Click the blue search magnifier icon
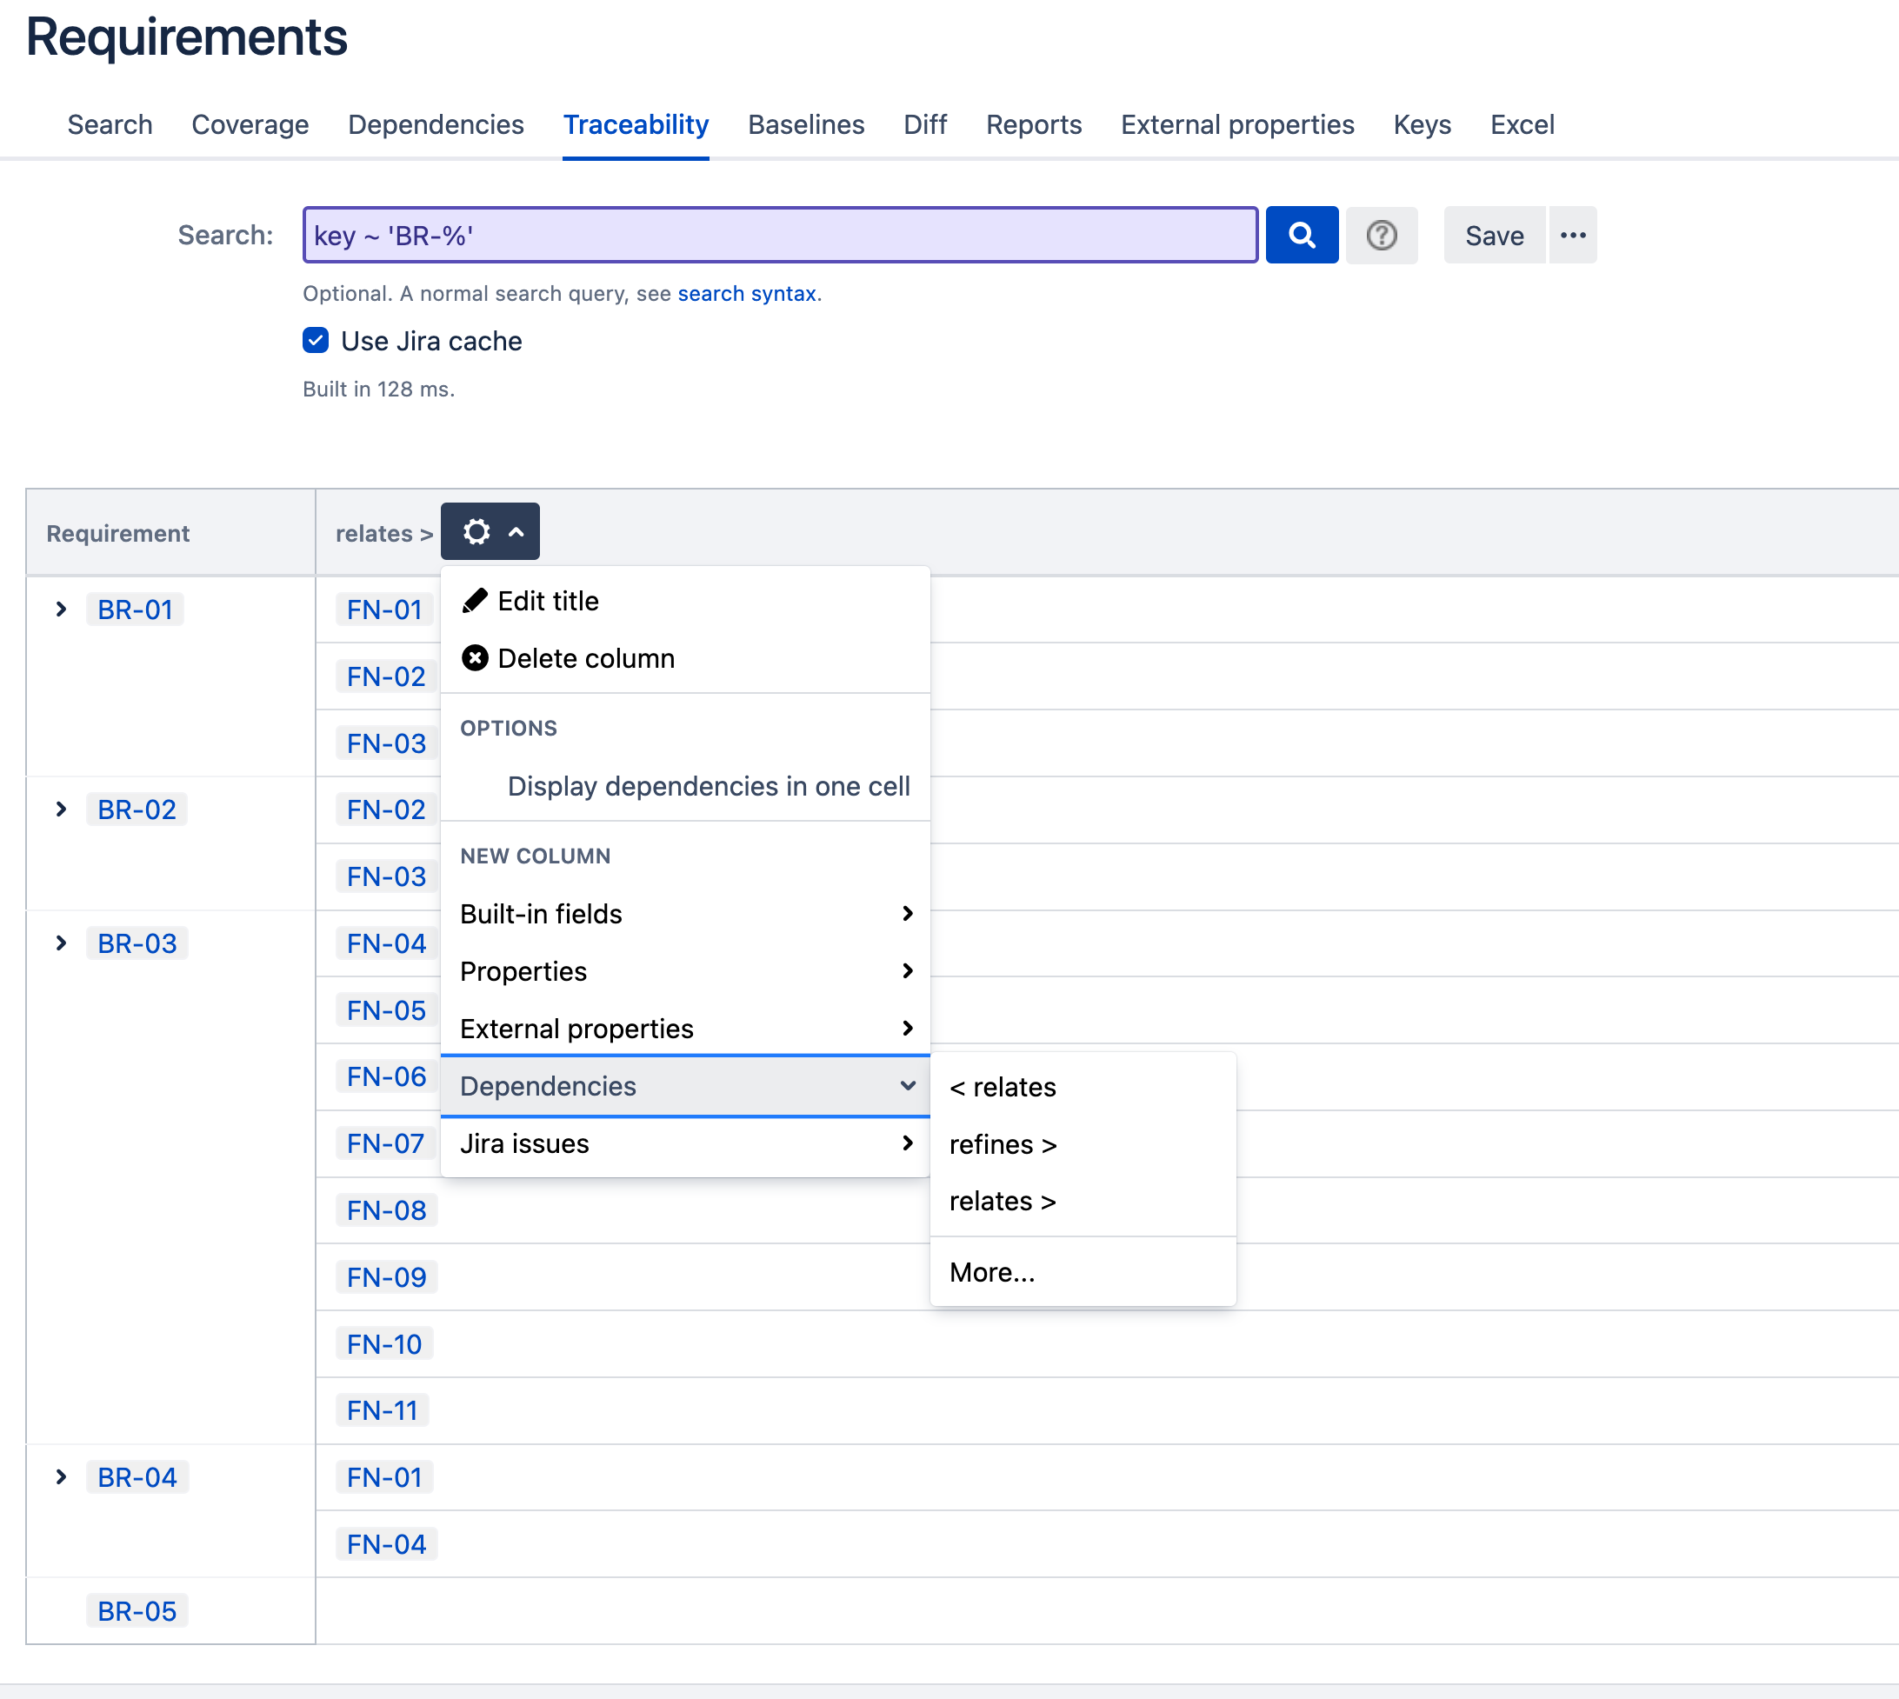 pyautogui.click(x=1301, y=236)
